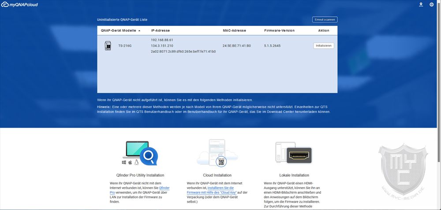The height and width of the screenshot is (210, 441).
Task: Click the Erneut scannen button
Action: 325,20
